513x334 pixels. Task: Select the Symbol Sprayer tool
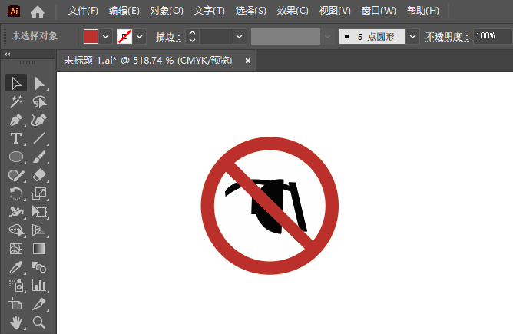point(16,286)
